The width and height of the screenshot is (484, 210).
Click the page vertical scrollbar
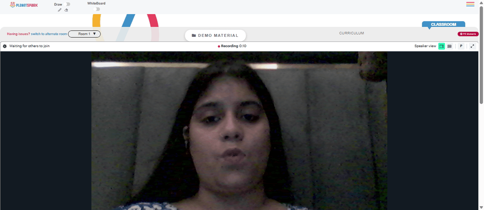pyautogui.click(x=481, y=55)
